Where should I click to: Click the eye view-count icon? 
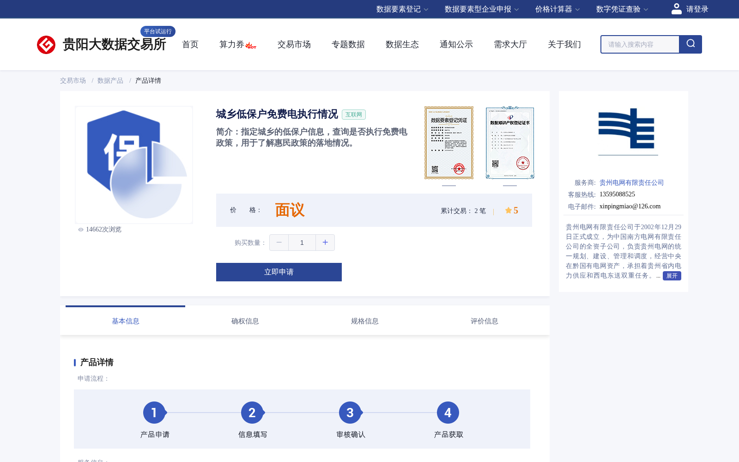coord(81,230)
